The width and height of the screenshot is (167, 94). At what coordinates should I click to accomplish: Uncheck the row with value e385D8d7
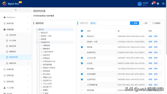pos(82,58)
